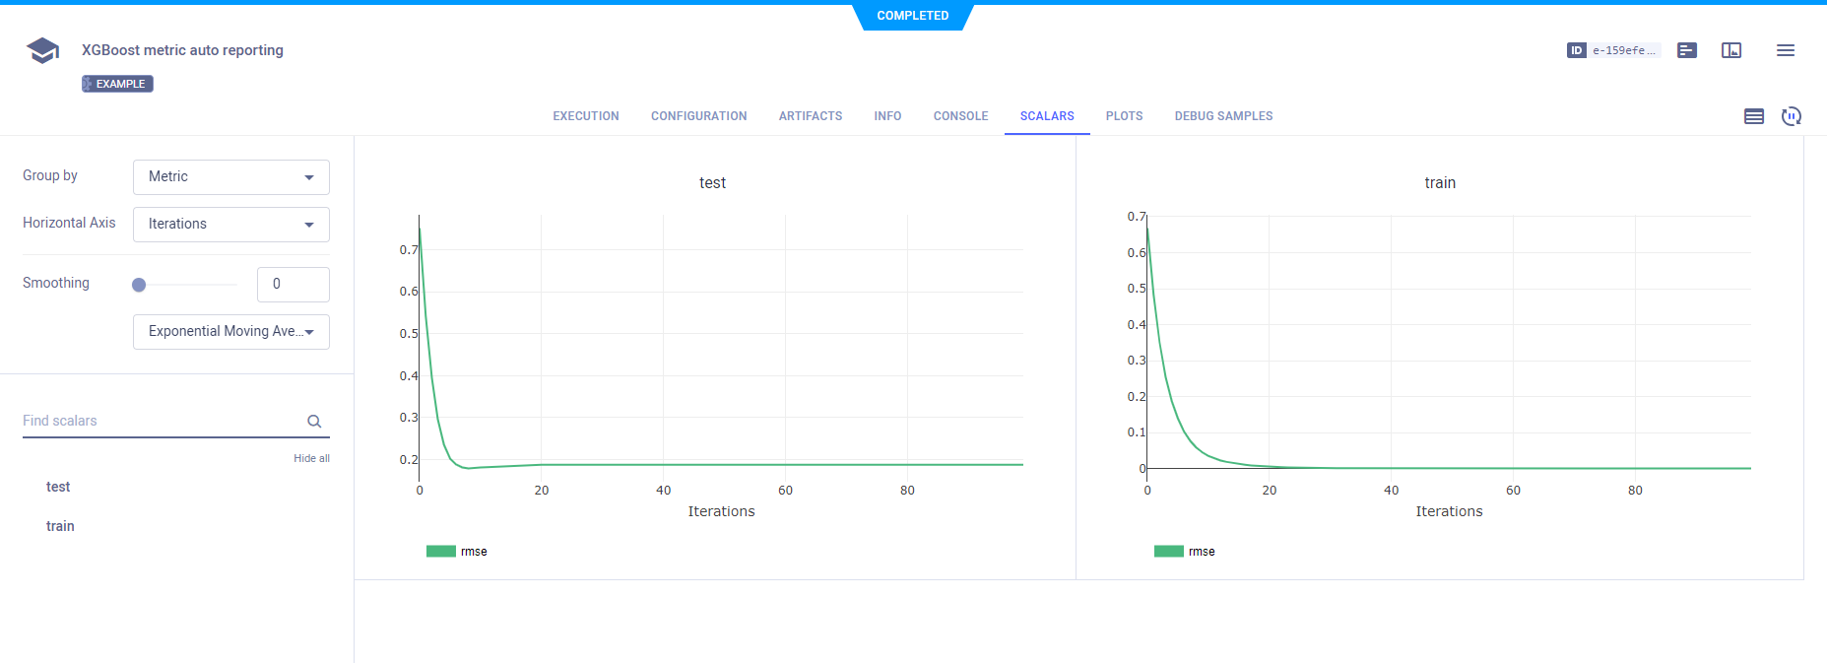The width and height of the screenshot is (1827, 663).
Task: Switch to full-screen details view icon
Action: [x=1730, y=50]
